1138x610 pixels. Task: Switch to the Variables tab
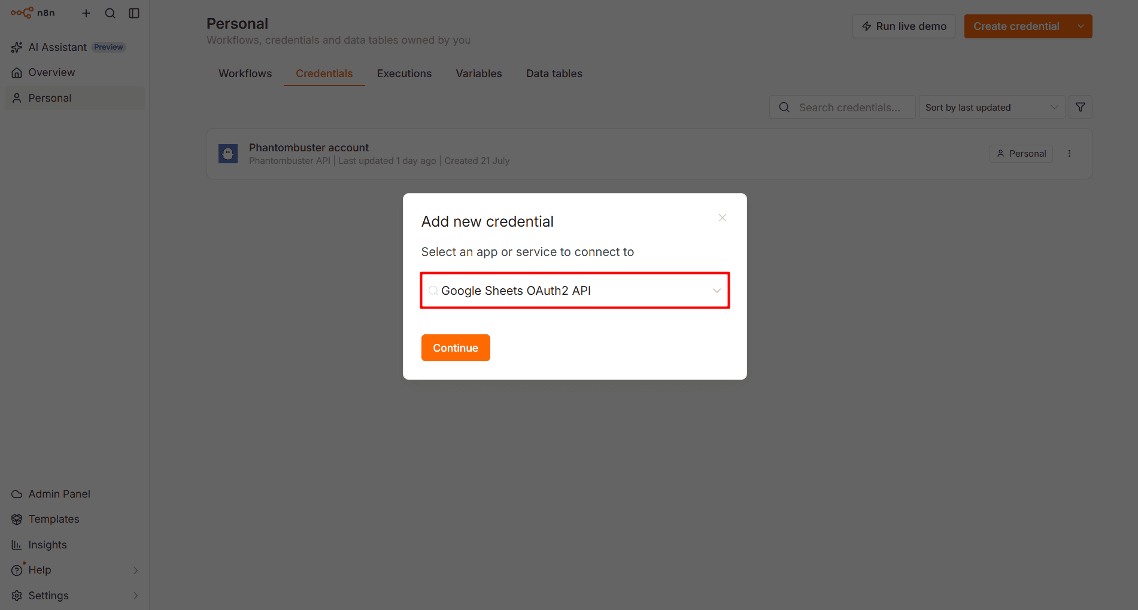[479, 74]
